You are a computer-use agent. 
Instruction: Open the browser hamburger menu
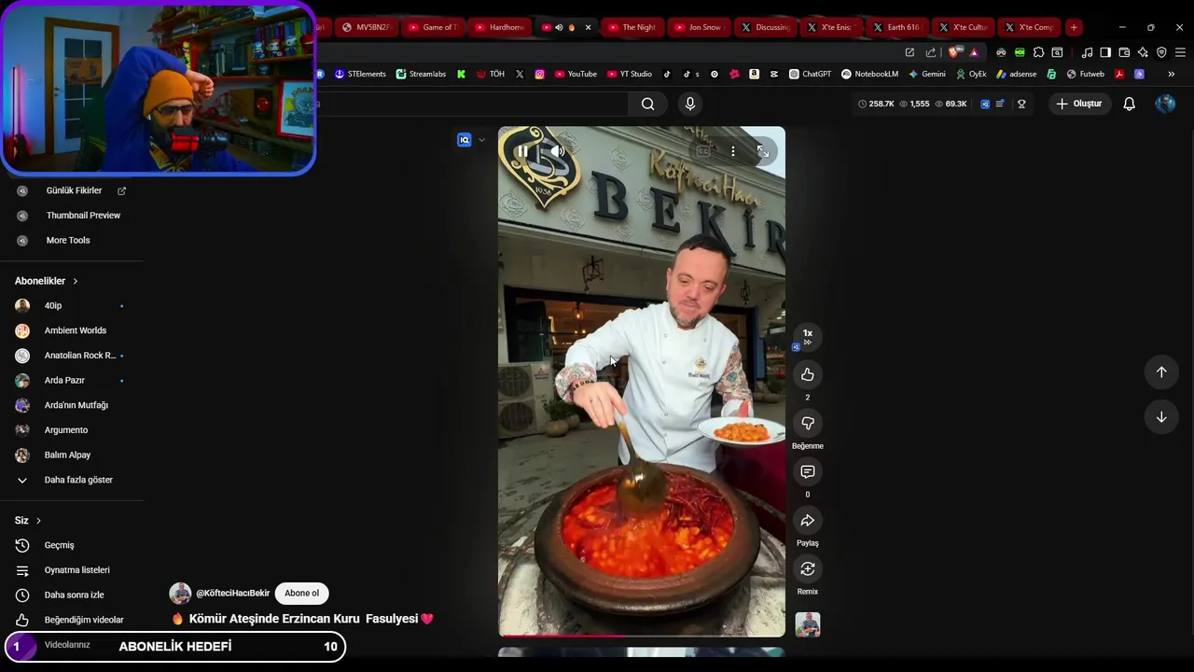[1180, 52]
